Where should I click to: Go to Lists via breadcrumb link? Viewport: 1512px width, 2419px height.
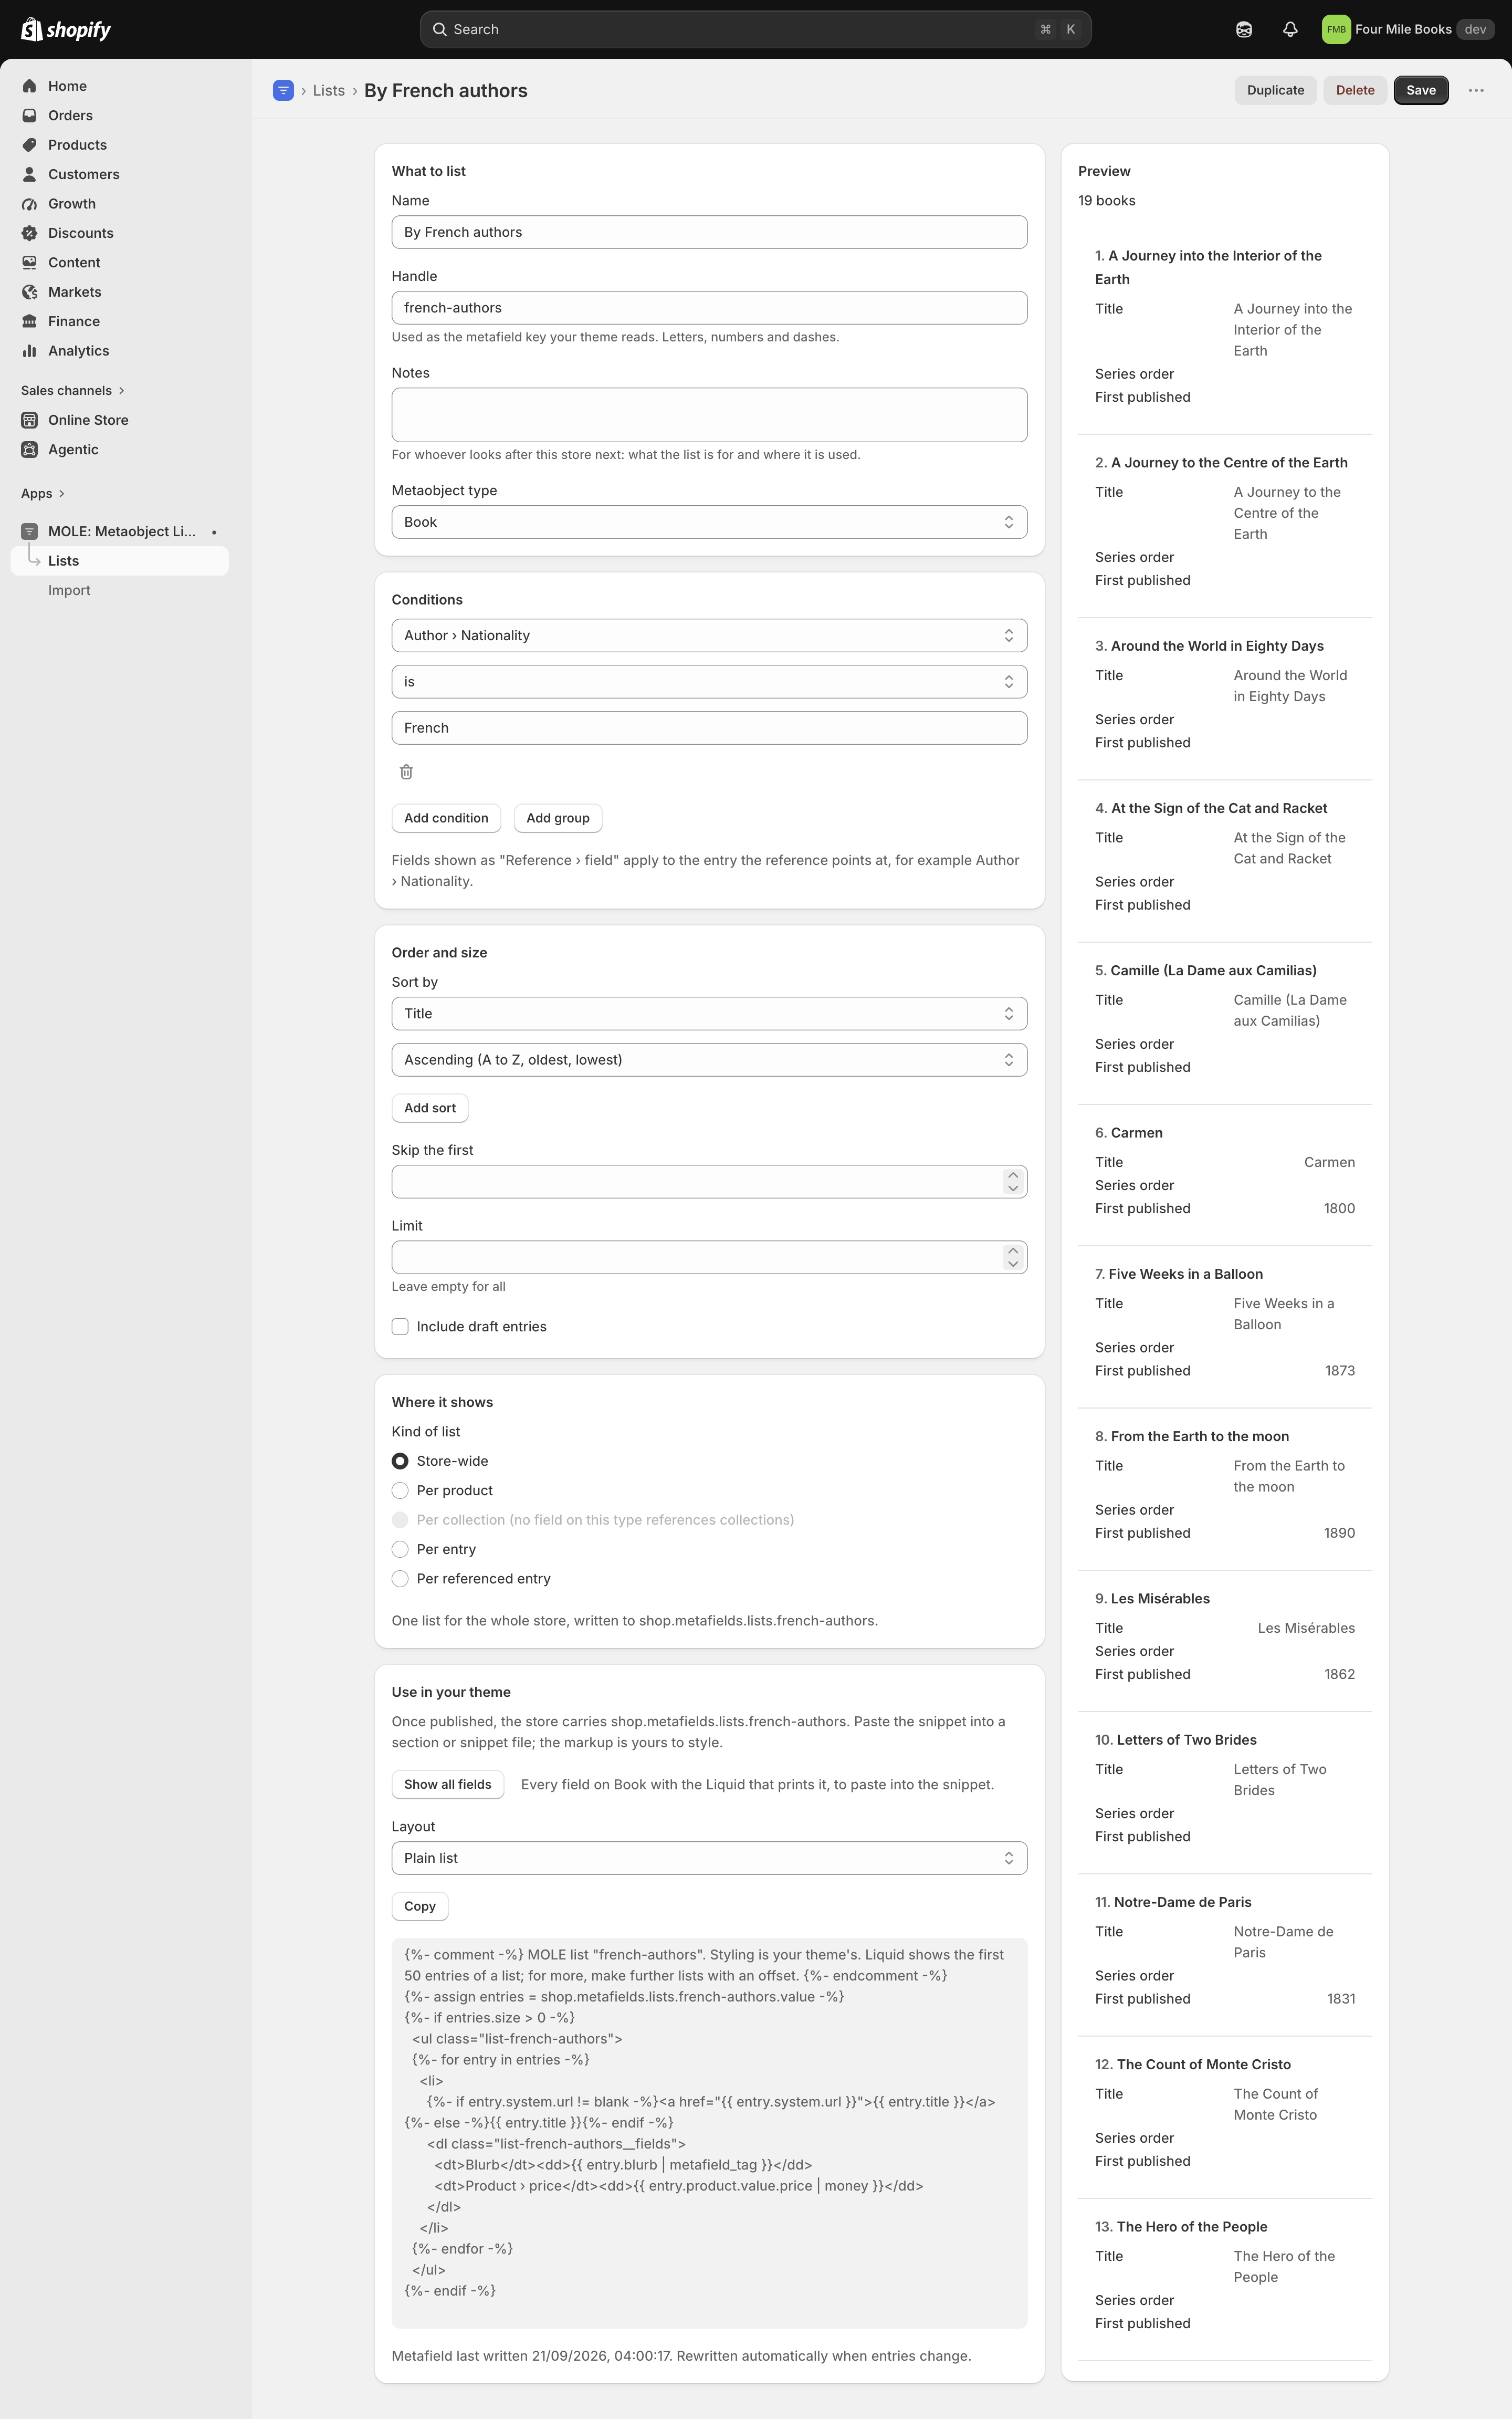coord(329,90)
